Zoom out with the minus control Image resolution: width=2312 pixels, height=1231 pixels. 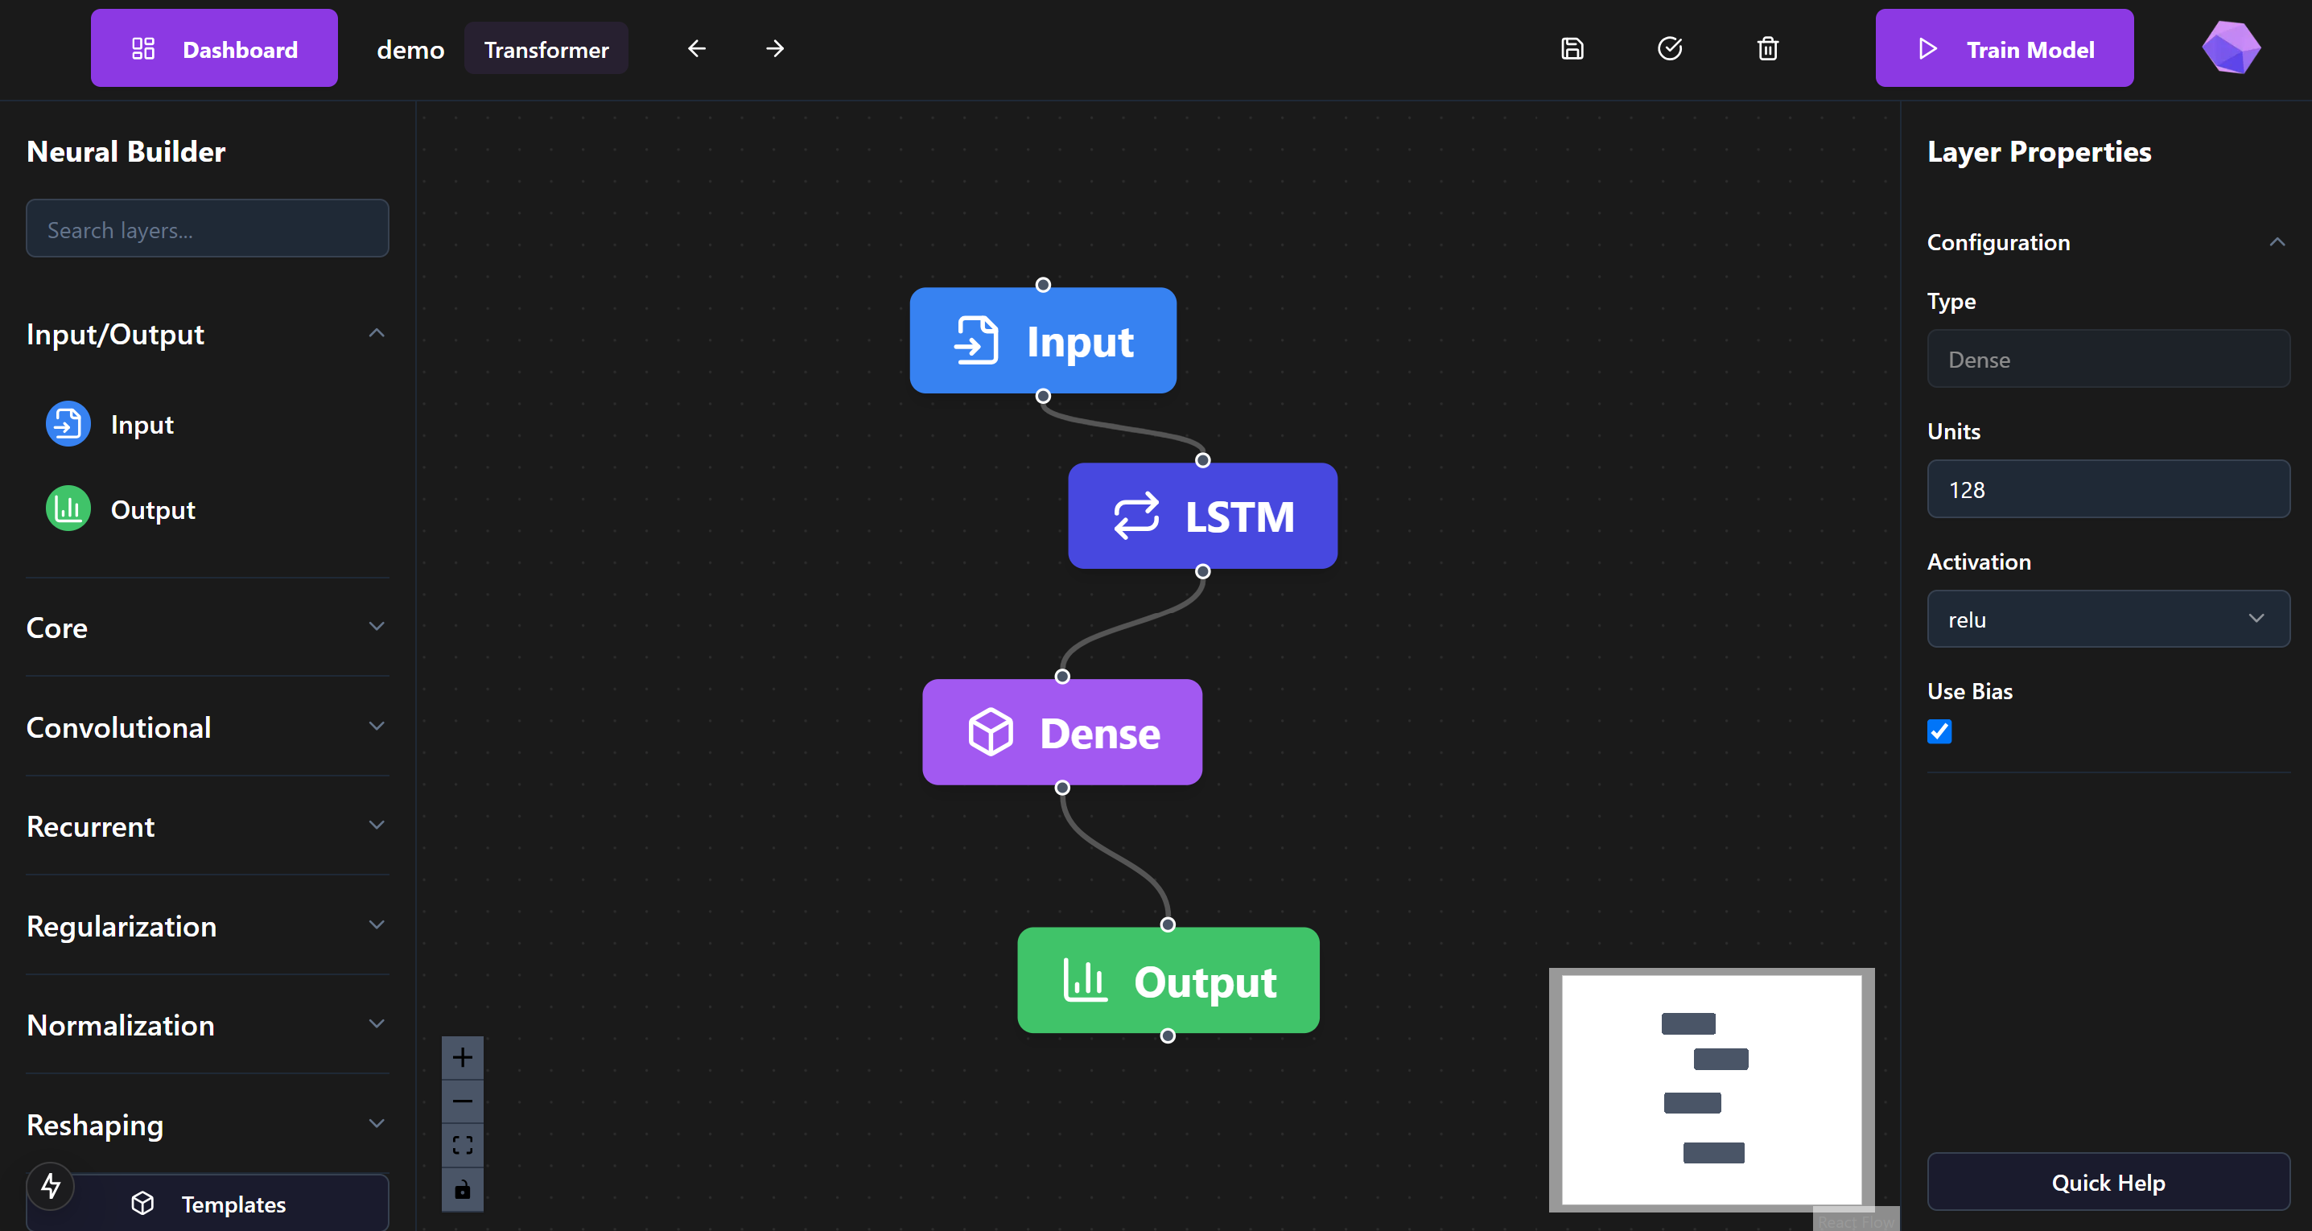click(x=462, y=1101)
